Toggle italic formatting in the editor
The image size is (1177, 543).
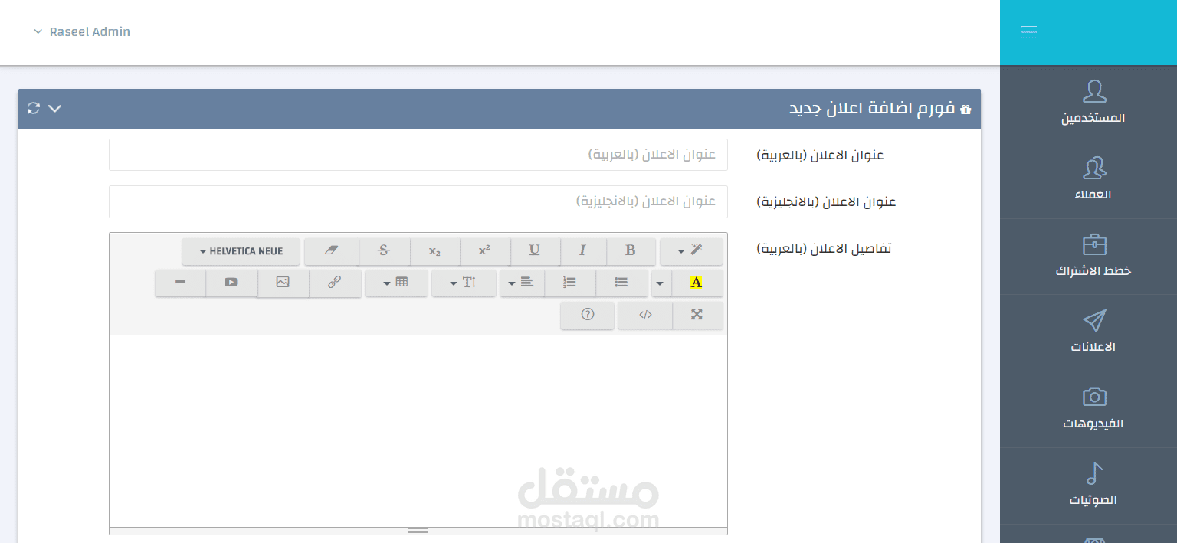tap(582, 250)
